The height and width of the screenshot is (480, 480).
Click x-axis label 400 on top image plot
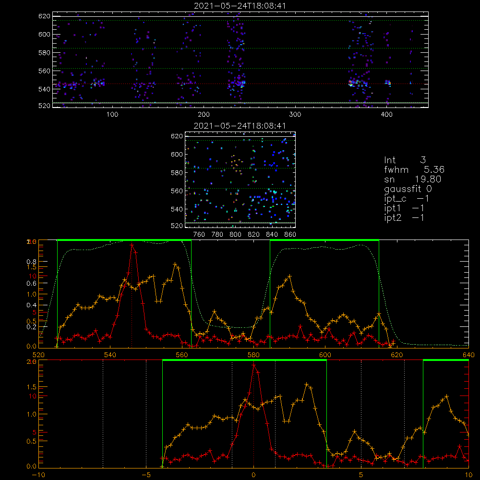click(386, 115)
